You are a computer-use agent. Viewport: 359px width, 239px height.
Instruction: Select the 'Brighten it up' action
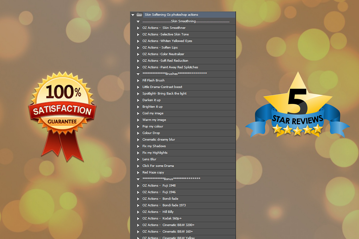coord(188,107)
